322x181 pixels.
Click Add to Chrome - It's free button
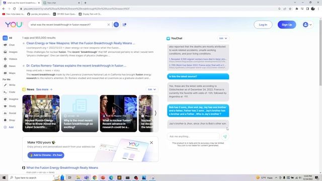(46, 155)
